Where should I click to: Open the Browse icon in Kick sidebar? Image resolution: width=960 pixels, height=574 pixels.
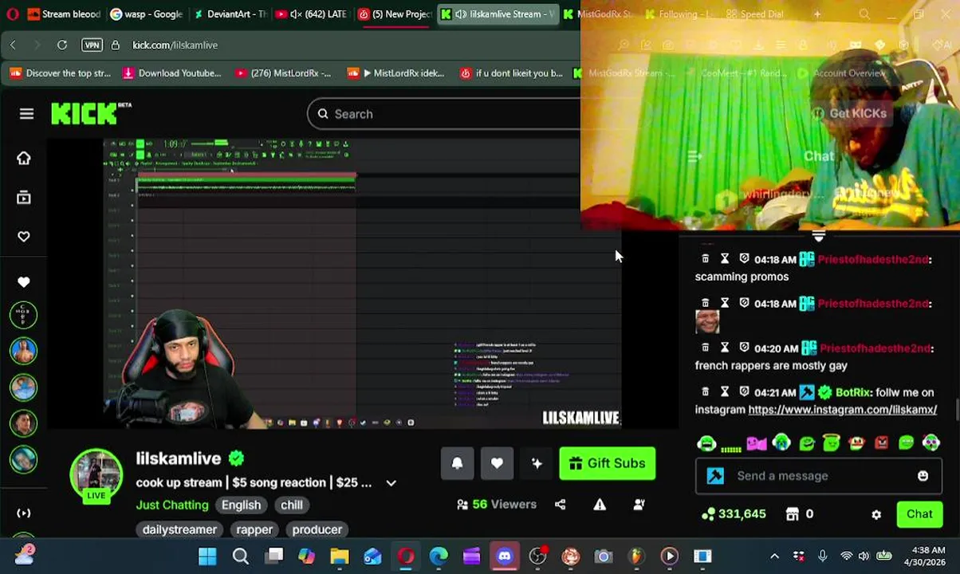[x=23, y=197]
